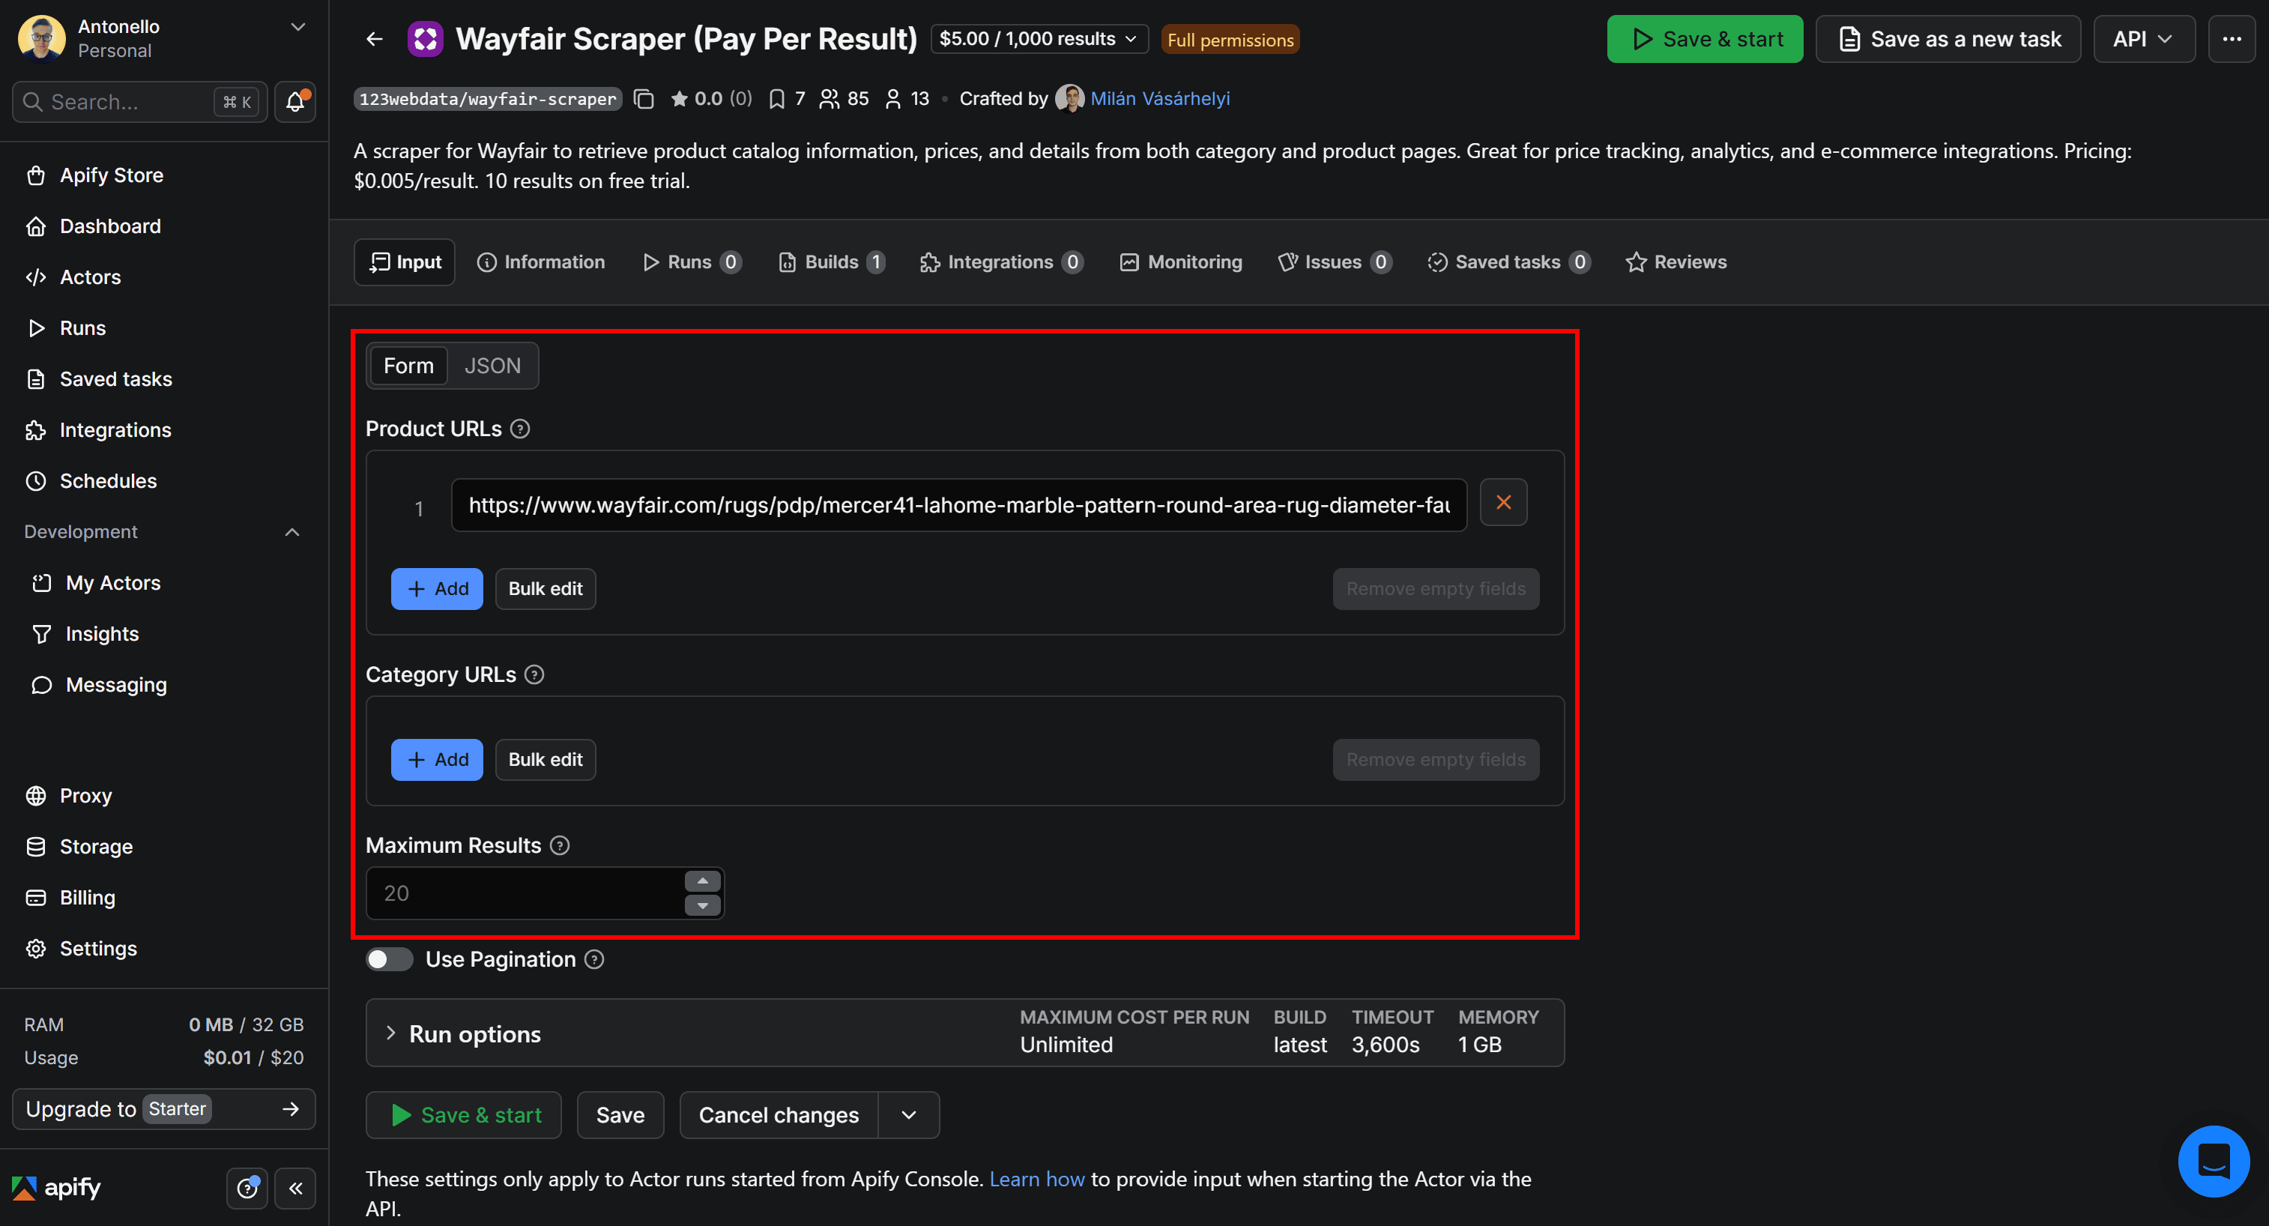Toggle the Use Pagination switch
The image size is (2269, 1226).
(388, 959)
